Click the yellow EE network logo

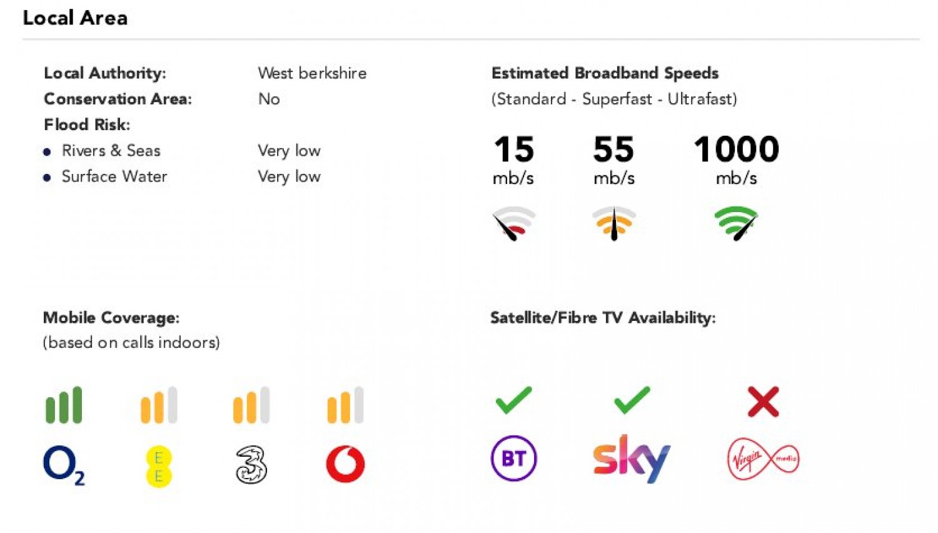[158, 466]
